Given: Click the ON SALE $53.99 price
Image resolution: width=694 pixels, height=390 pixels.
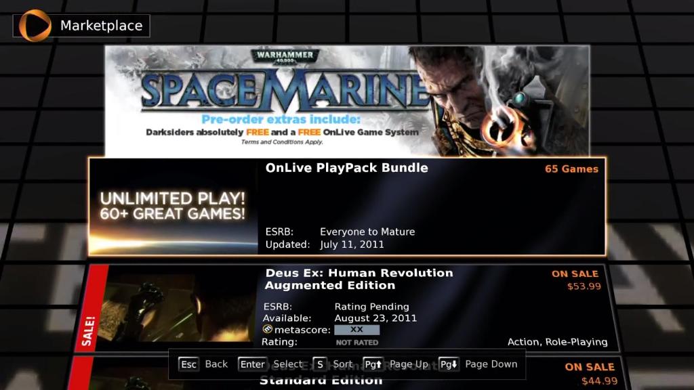Looking at the screenshot, I should [x=577, y=280].
